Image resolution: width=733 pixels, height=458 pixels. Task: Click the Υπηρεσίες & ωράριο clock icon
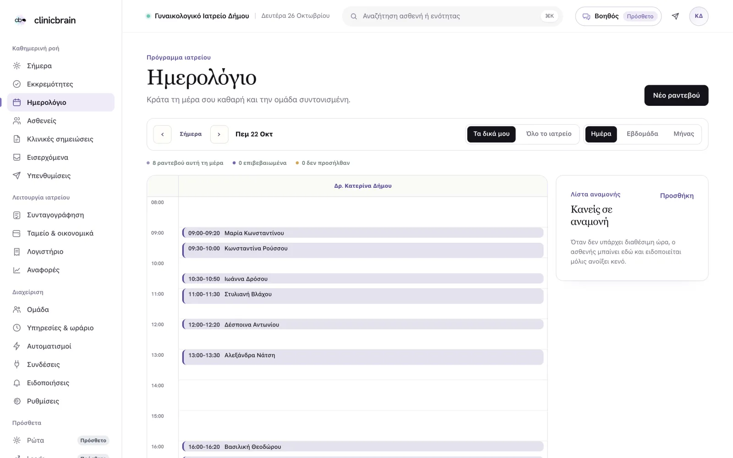(17, 327)
